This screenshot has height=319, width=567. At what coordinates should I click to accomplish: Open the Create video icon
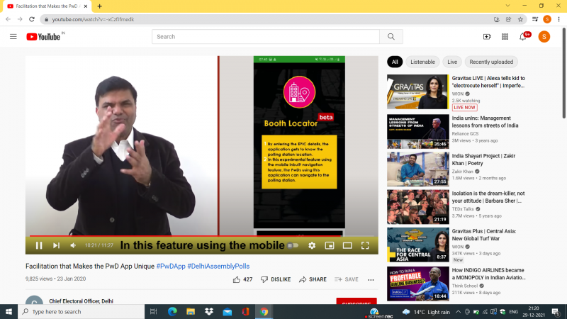487,37
